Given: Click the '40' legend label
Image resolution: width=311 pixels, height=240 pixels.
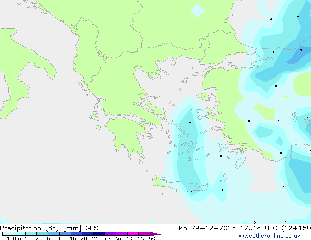Looking at the screenshot, I should tap(129, 238).
